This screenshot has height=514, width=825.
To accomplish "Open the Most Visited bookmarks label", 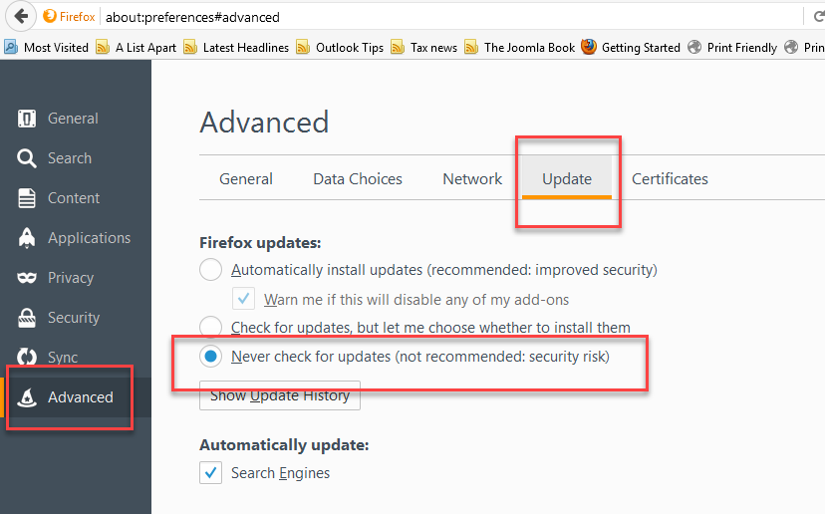I will click(x=57, y=48).
